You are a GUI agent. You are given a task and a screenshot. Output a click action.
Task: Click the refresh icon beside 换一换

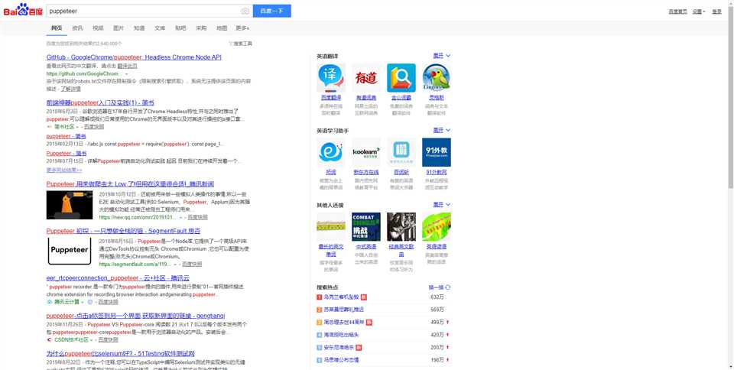pyautogui.click(x=448, y=287)
